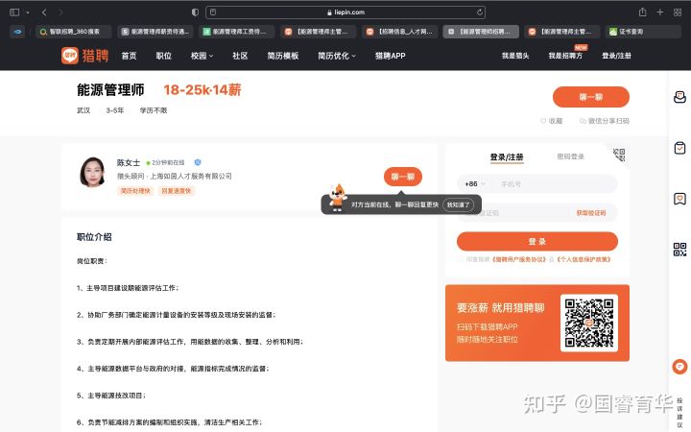
Task: Switch to the 能源管理师工资待 tab
Action: pos(237,32)
